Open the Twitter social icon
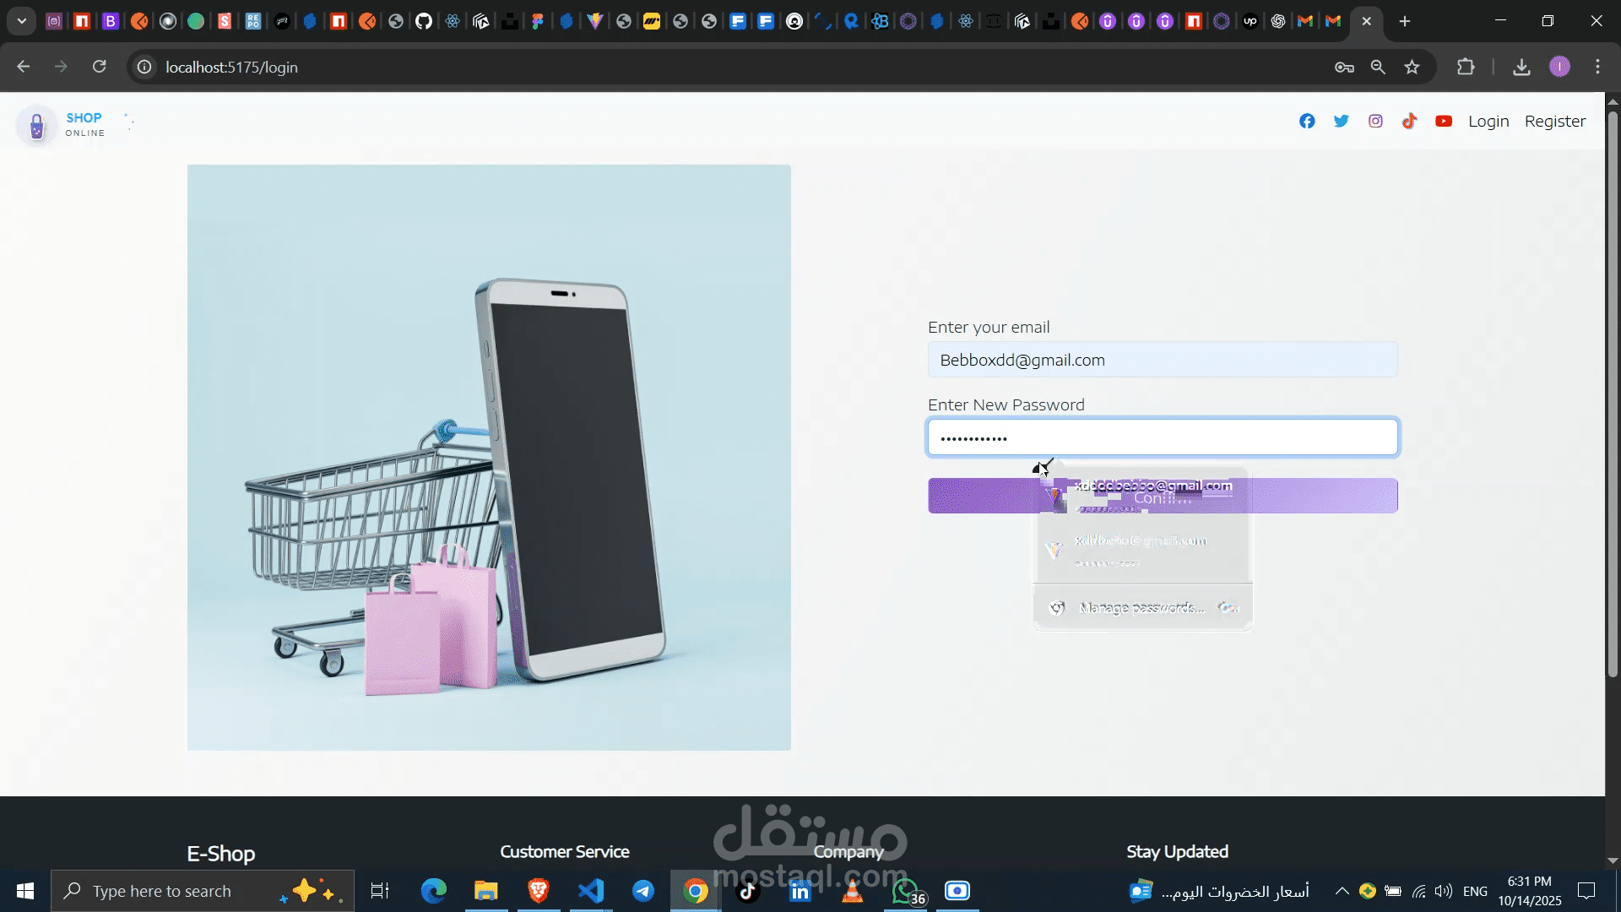This screenshot has width=1621, height=912. point(1341,122)
